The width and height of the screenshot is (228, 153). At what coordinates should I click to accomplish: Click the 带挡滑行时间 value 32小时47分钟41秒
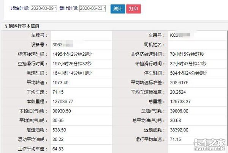(x=188, y=64)
